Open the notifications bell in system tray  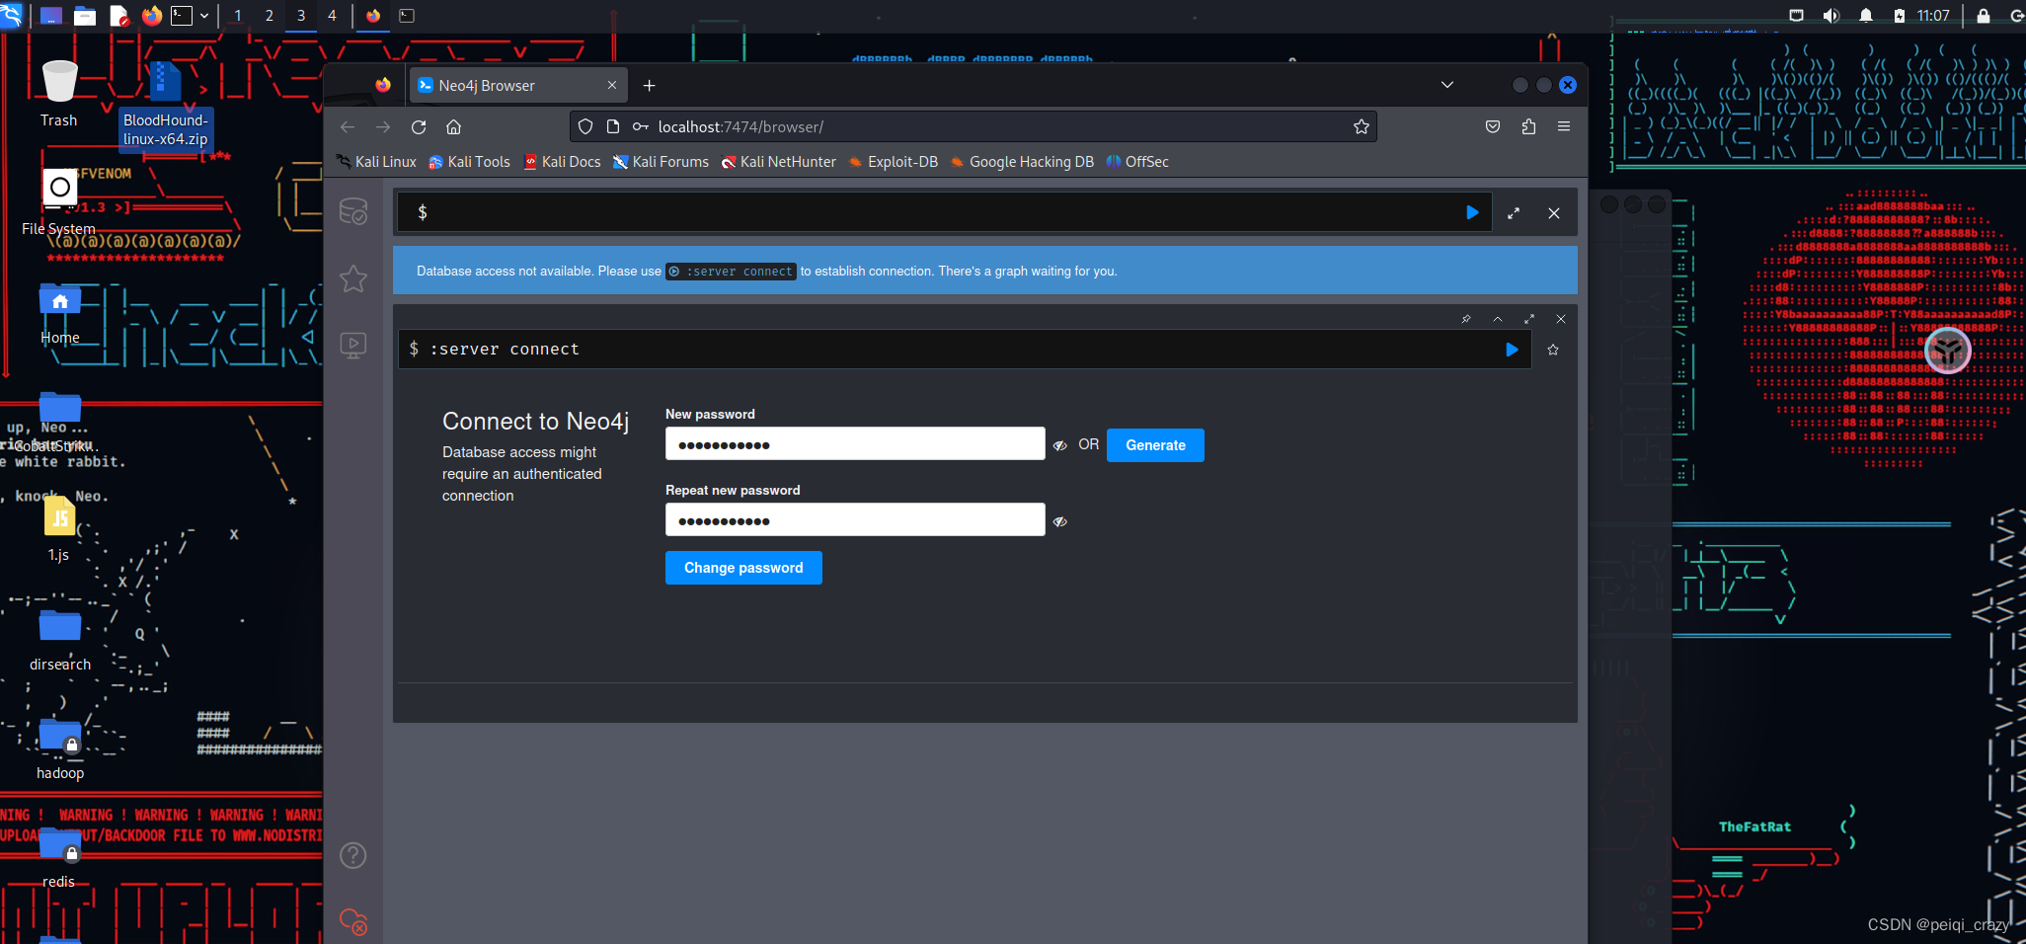(1866, 16)
